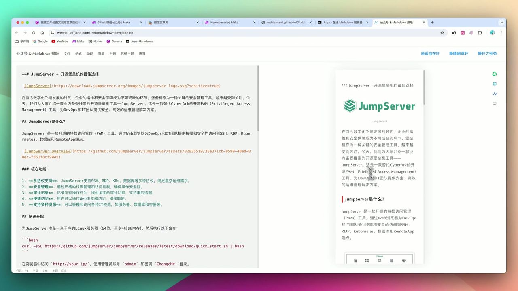Open the site information icon in the address bar

pyautogui.click(x=53, y=33)
